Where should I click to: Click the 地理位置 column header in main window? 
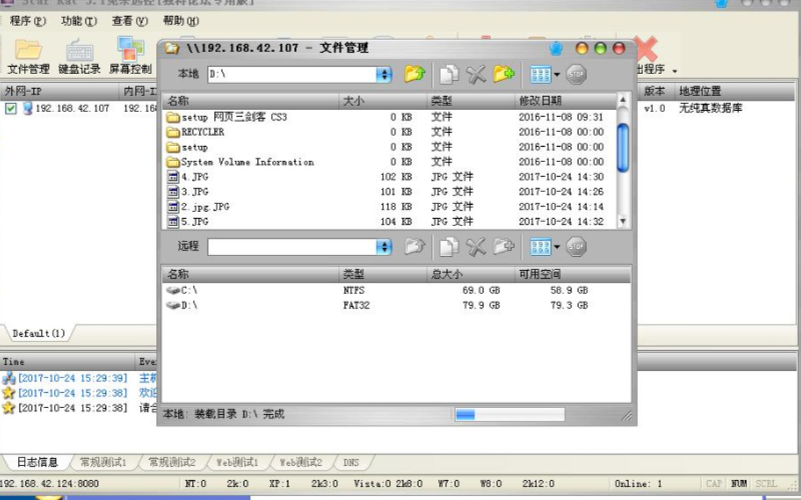(736, 91)
